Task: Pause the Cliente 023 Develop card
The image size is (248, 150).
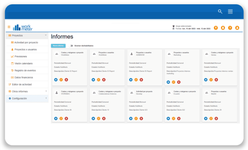Action: tap(131, 118)
